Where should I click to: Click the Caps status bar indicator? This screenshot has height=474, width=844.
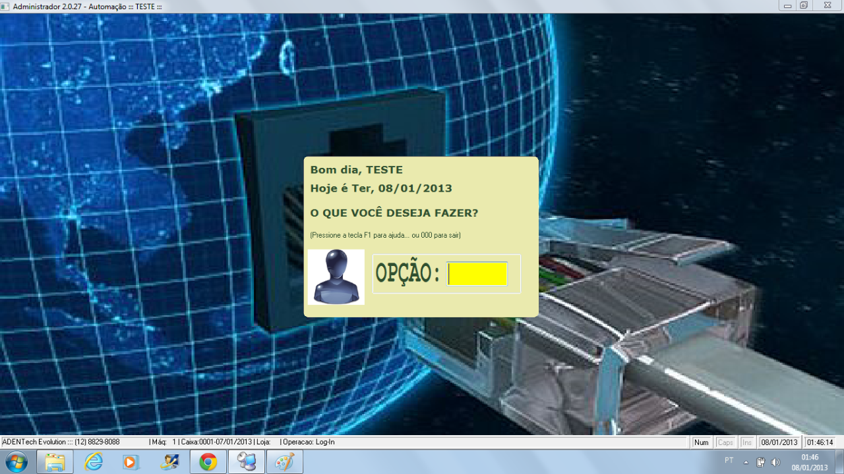725,442
